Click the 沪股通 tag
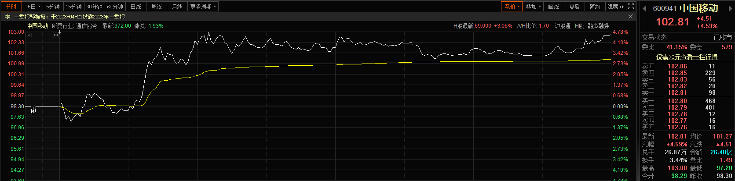The width and height of the screenshot is (735, 181). [563, 26]
